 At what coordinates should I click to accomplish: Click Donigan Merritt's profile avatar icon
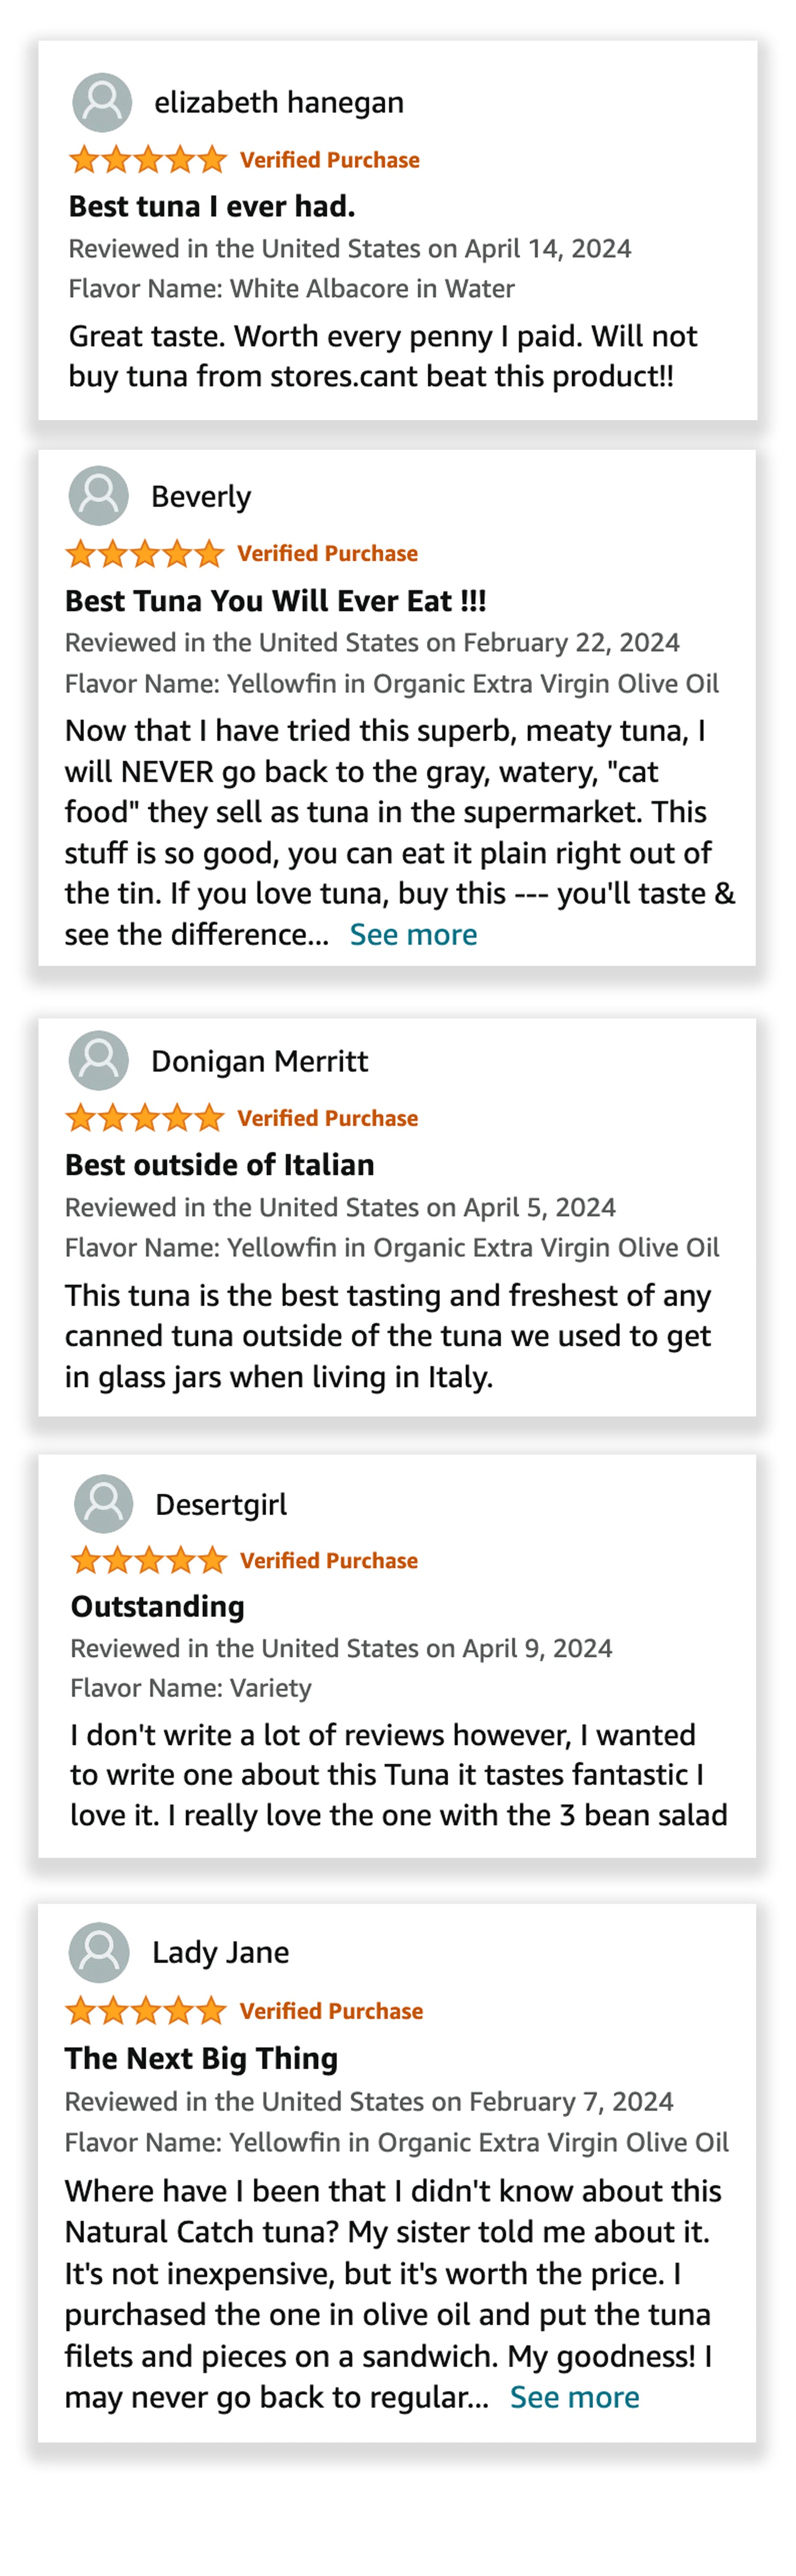click(x=98, y=1060)
